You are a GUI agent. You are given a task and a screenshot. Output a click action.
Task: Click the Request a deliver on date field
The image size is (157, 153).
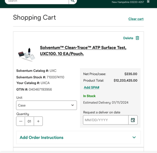point(106,120)
